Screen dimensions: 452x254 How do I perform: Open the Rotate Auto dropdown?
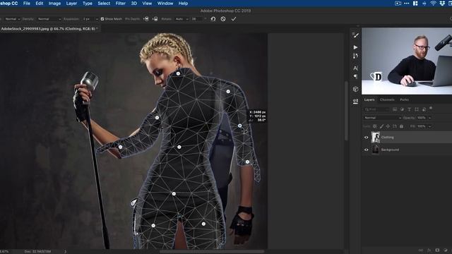[182, 19]
